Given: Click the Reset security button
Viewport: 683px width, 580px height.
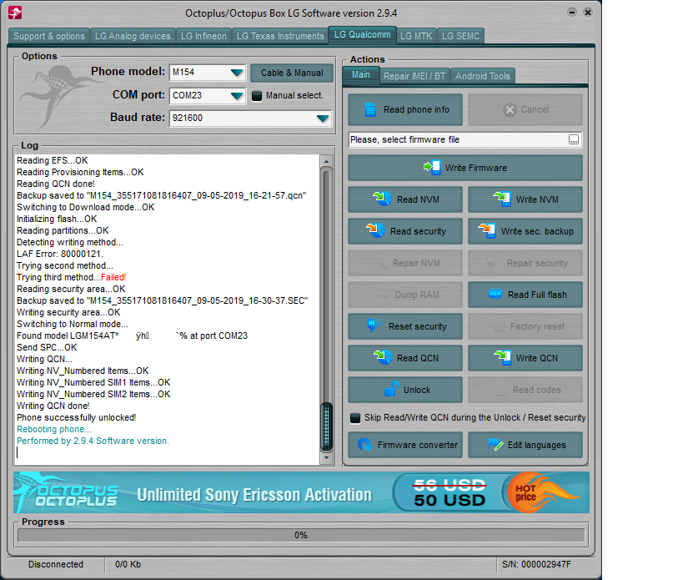Looking at the screenshot, I should [405, 326].
